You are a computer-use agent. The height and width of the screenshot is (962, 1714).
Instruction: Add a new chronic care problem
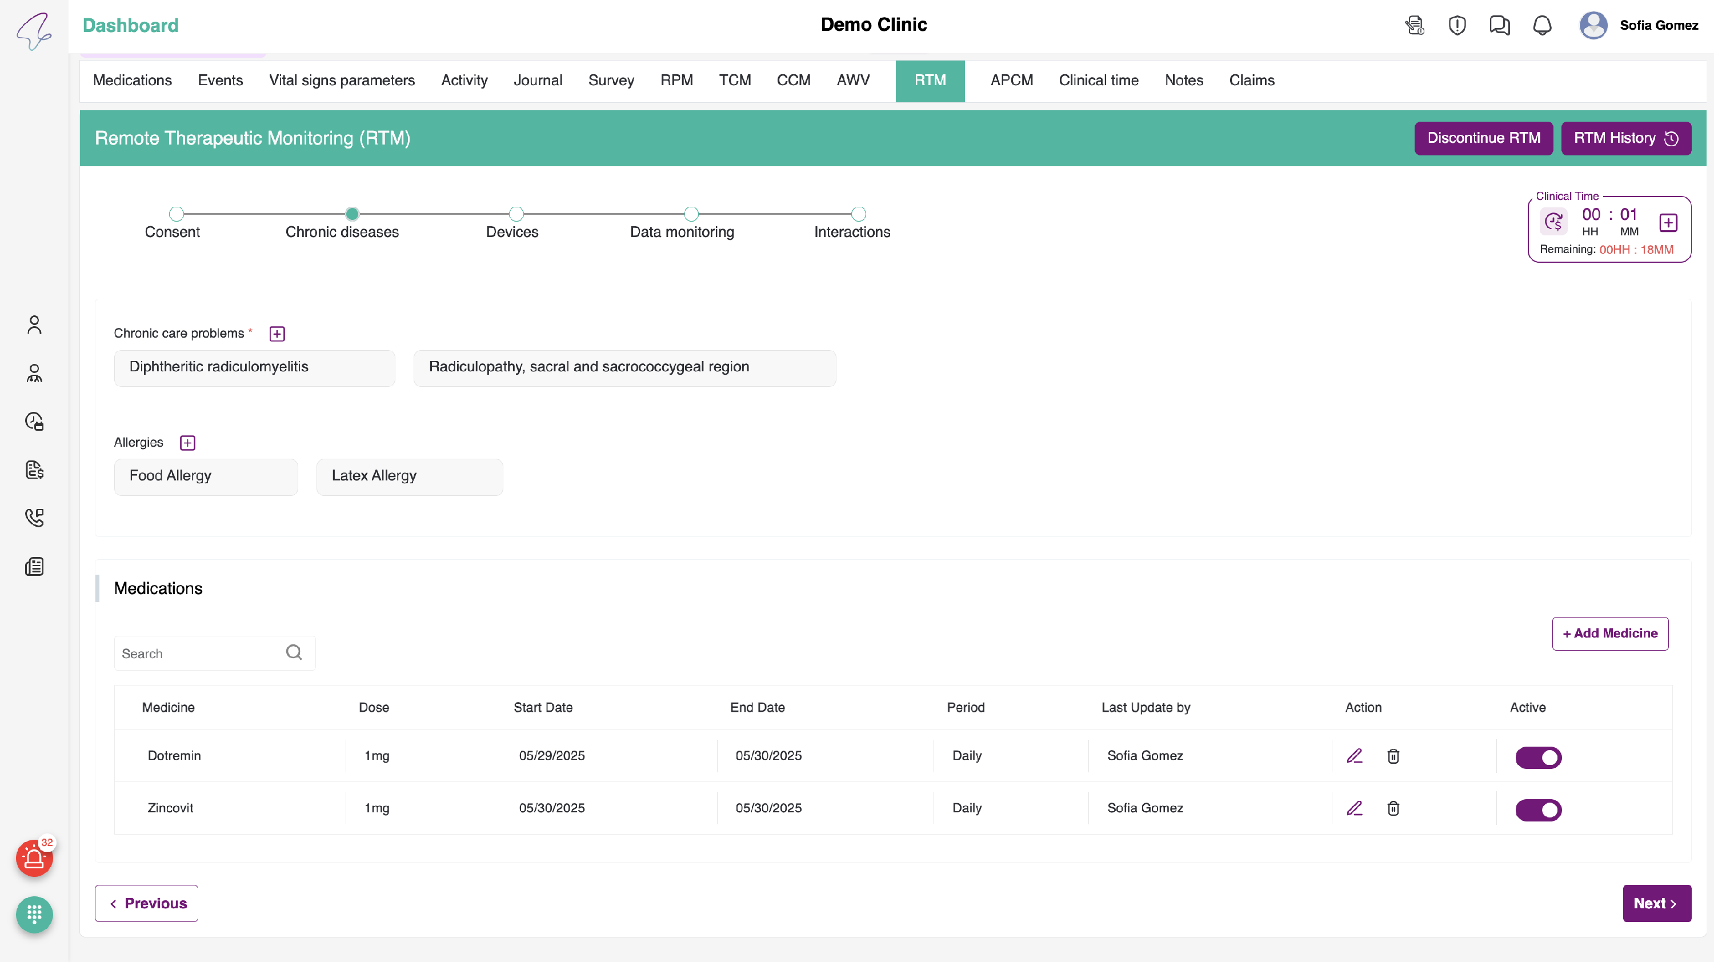pos(277,333)
